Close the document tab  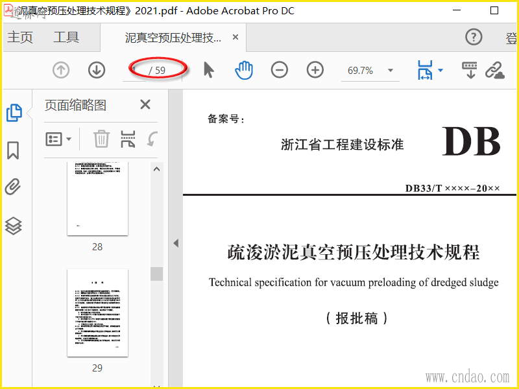[x=235, y=37]
